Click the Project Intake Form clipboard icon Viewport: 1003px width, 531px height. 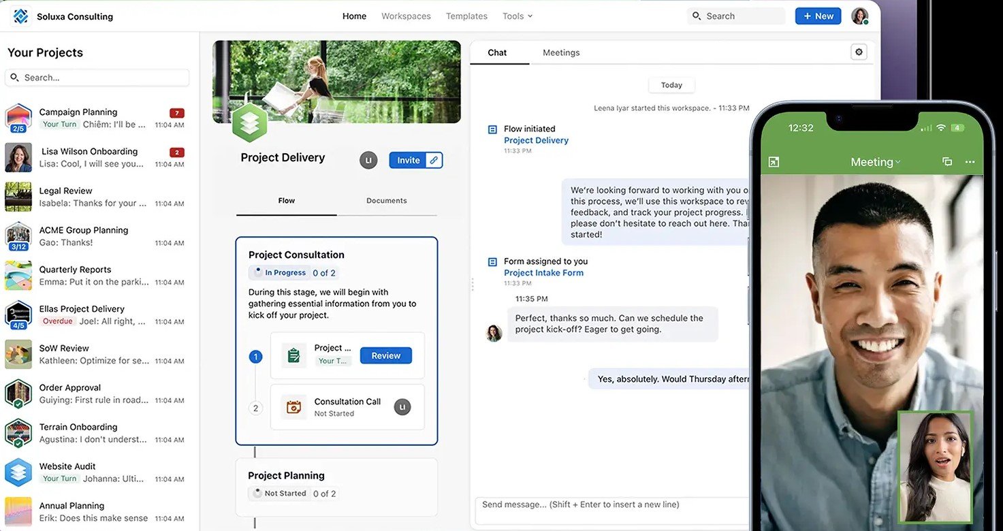coord(293,355)
